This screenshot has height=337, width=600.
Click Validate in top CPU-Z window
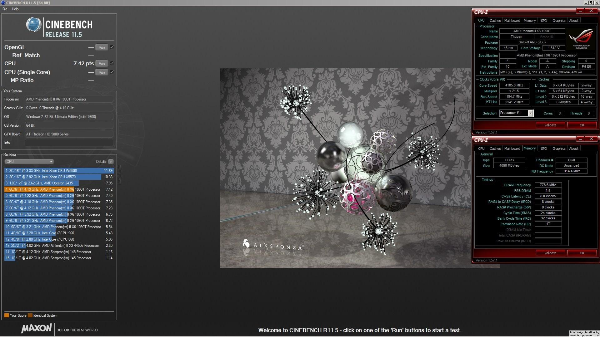pos(550,125)
